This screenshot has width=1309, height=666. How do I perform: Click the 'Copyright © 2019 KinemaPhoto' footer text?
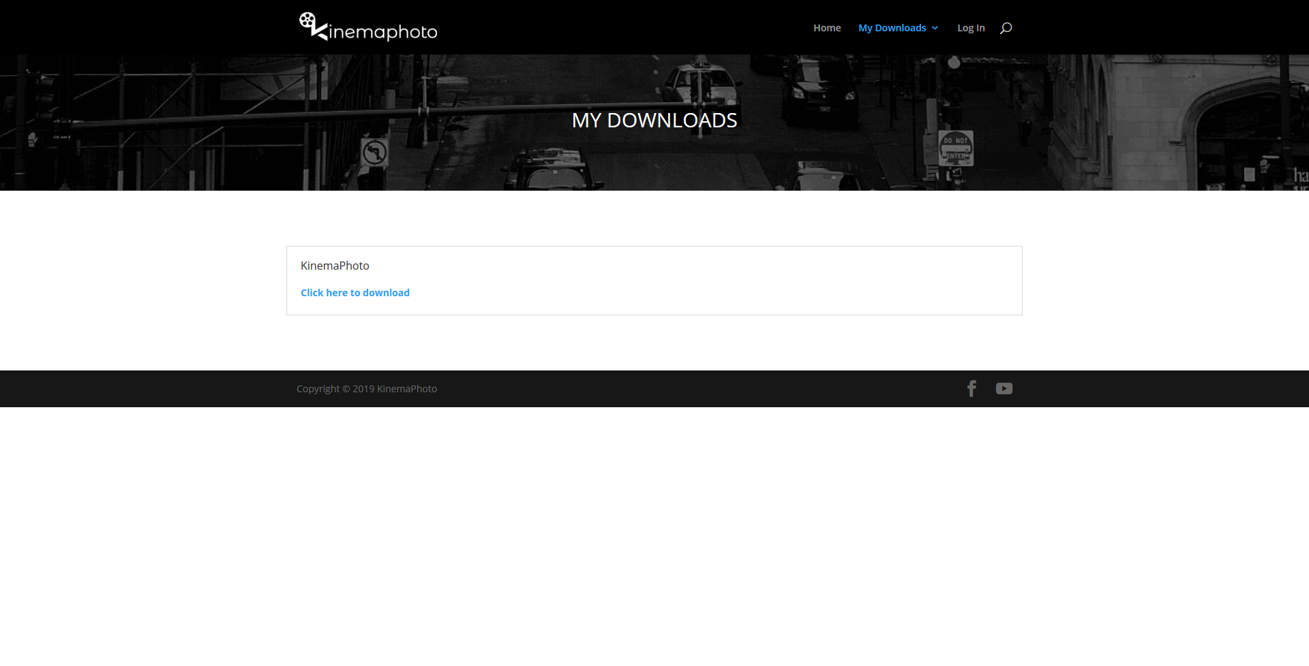click(367, 389)
